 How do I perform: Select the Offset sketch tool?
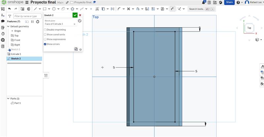(138, 9)
